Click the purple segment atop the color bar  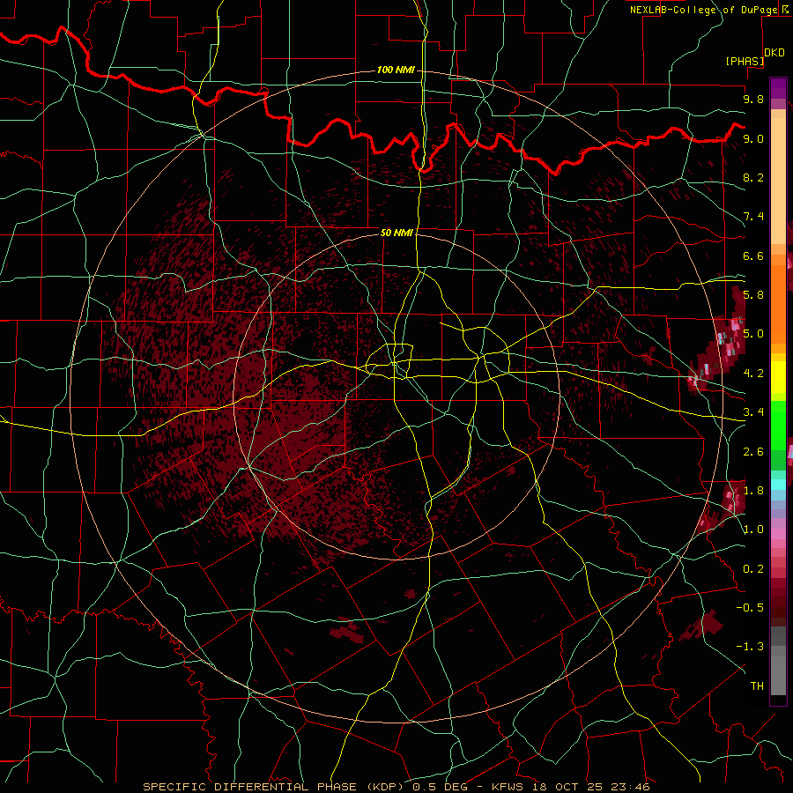coord(778,88)
